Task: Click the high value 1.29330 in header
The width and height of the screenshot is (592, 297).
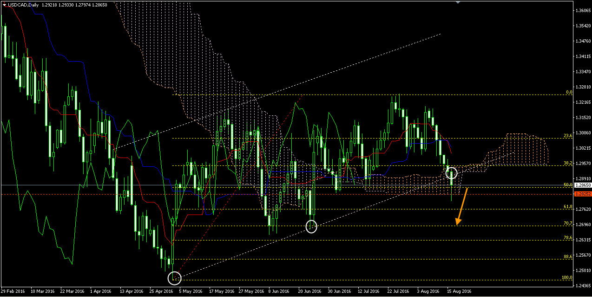Action: click(x=66, y=4)
